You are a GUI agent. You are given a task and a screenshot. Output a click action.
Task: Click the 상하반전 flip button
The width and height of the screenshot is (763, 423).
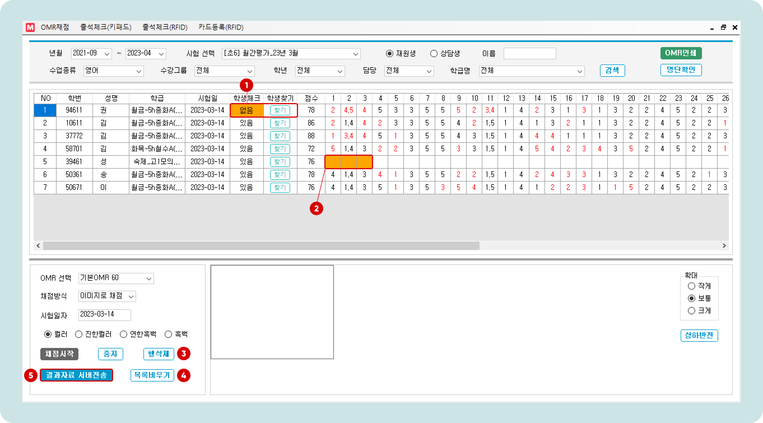(699, 335)
